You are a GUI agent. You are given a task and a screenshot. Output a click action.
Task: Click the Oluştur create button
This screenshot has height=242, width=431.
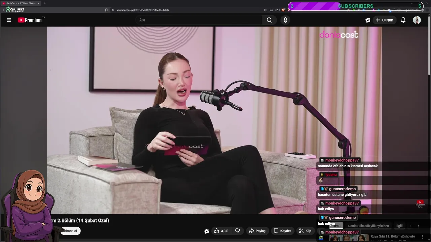click(384, 20)
